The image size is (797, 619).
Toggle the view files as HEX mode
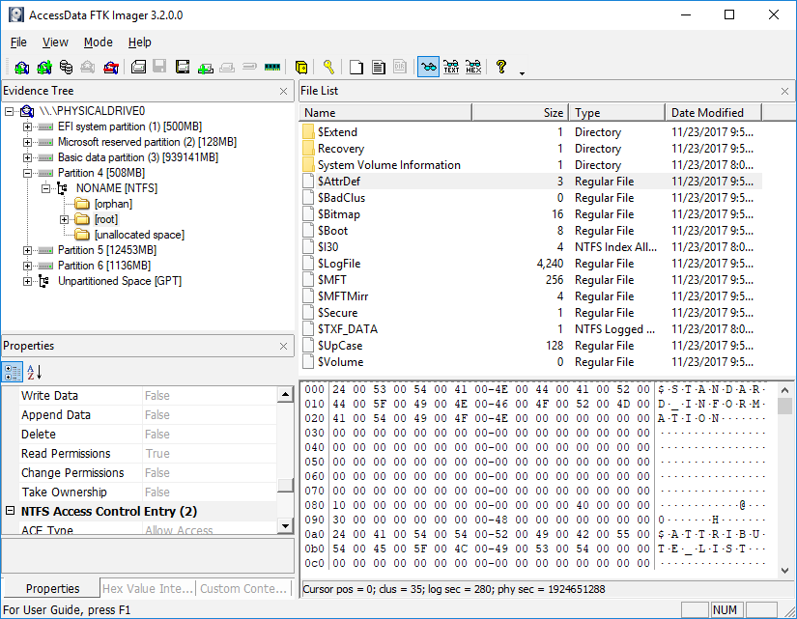coord(473,67)
